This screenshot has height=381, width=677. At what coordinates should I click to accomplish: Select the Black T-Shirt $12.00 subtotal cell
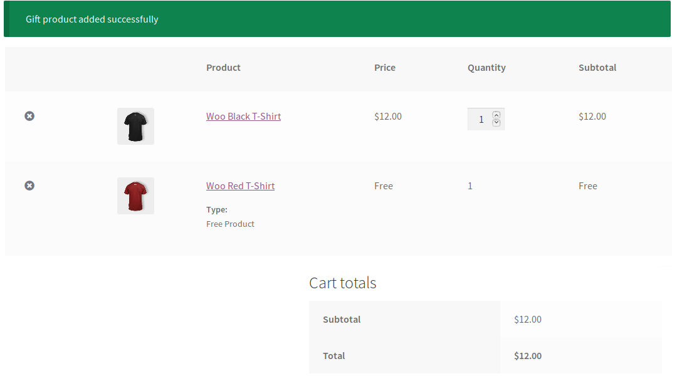coord(592,117)
